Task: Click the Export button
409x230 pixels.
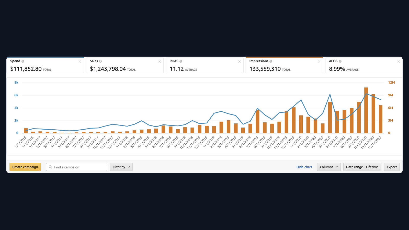Action: [x=392, y=167]
